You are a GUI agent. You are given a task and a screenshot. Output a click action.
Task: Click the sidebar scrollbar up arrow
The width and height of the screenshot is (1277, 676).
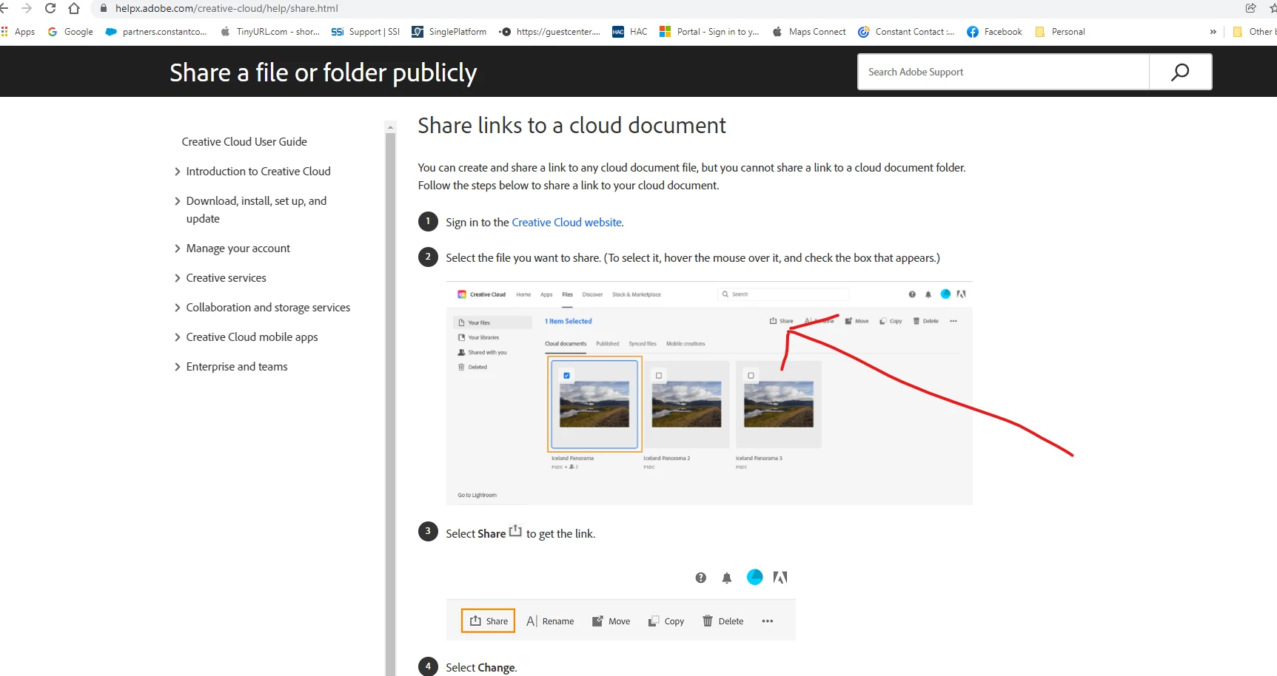tap(390, 127)
